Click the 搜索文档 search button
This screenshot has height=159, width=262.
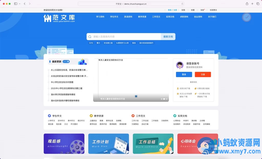click(x=168, y=37)
